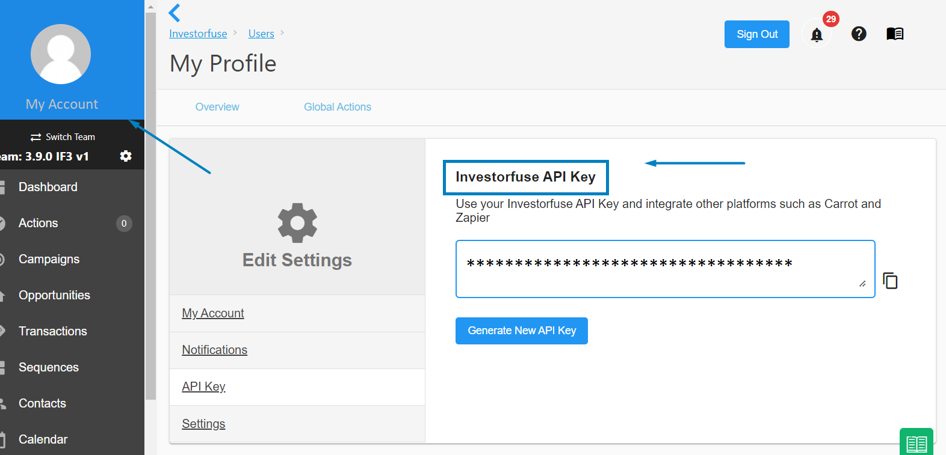The height and width of the screenshot is (455, 946).
Task: Click Switch Team in the sidebar
Action: pyautogui.click(x=63, y=137)
